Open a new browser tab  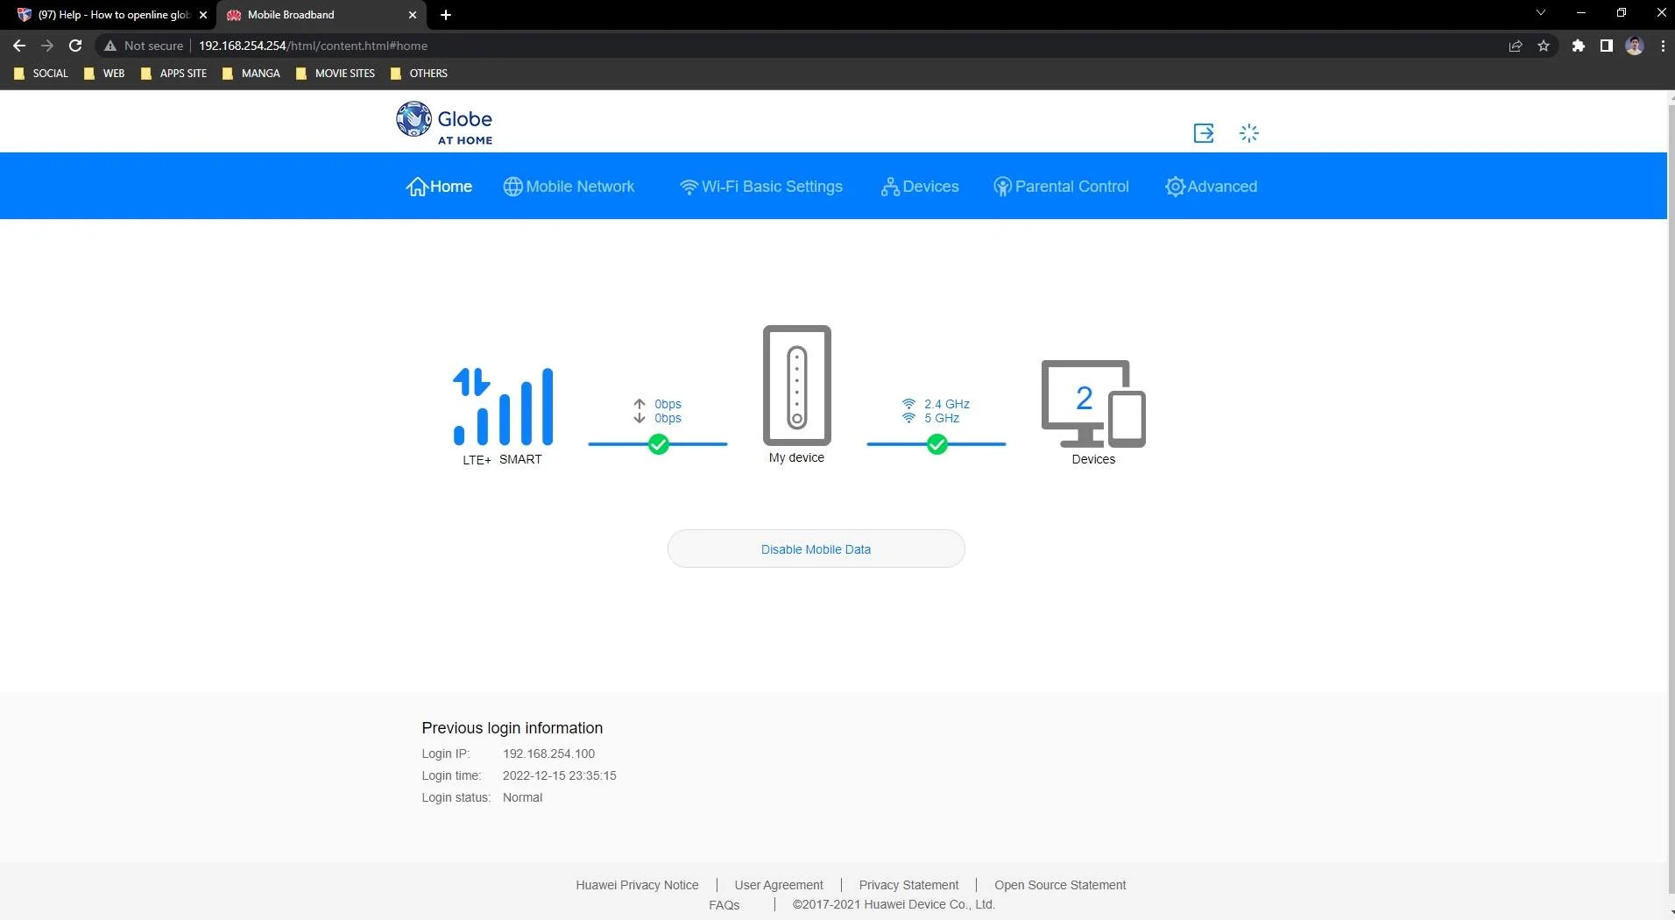(446, 15)
